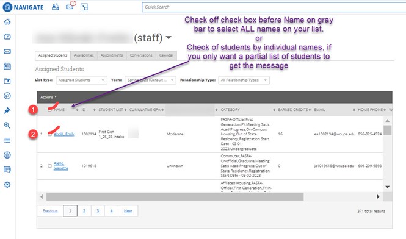The height and width of the screenshot is (239, 406).
Task: Go to results page 1
Action: point(70,211)
